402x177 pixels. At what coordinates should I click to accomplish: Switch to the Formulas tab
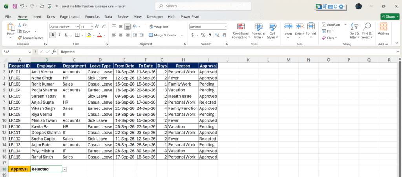pos(92,16)
